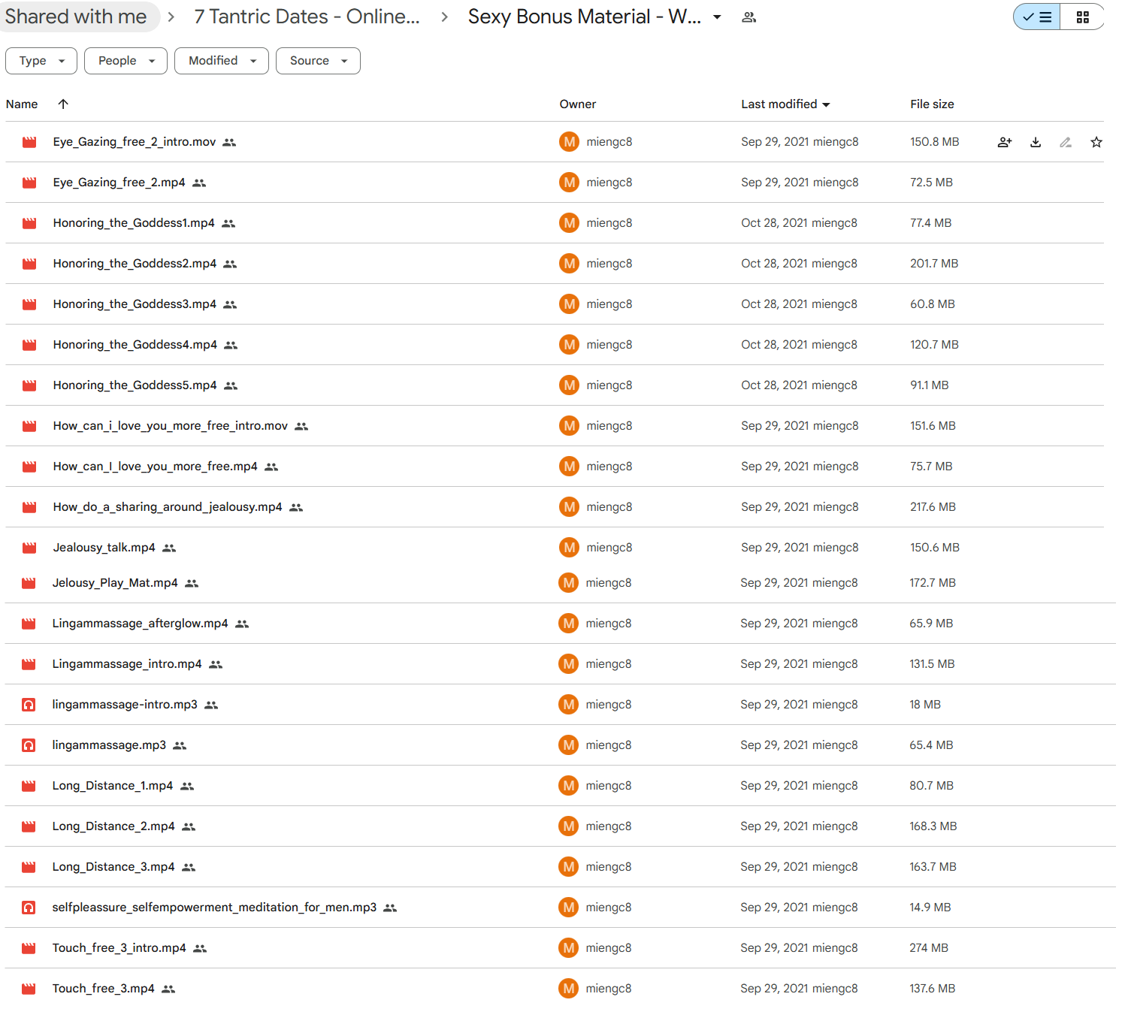This screenshot has height=1024, width=1131.
Task: Click shared icon next to Jealousy_talk.mp4
Action: 169,548
